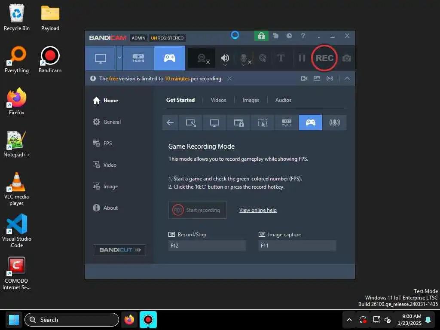Open the Home sidebar section
This screenshot has height=330, width=440.
(x=106, y=101)
